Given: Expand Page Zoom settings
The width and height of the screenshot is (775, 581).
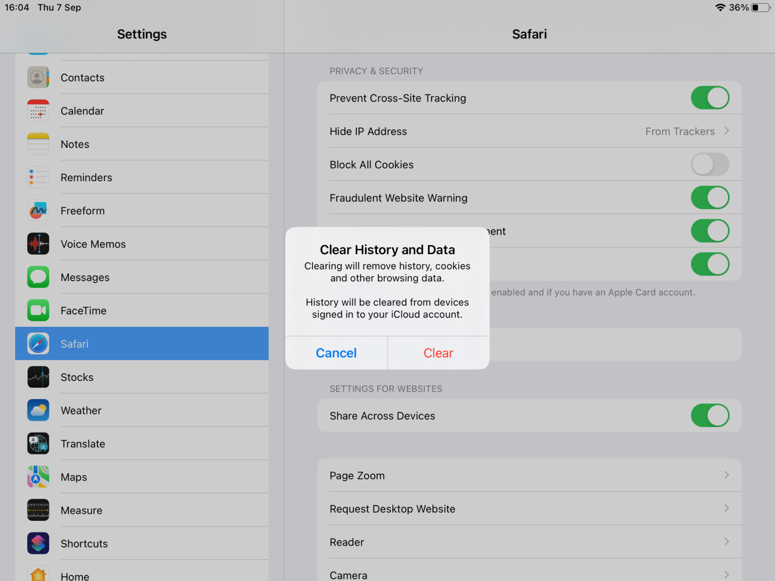Looking at the screenshot, I should pyautogui.click(x=533, y=475).
